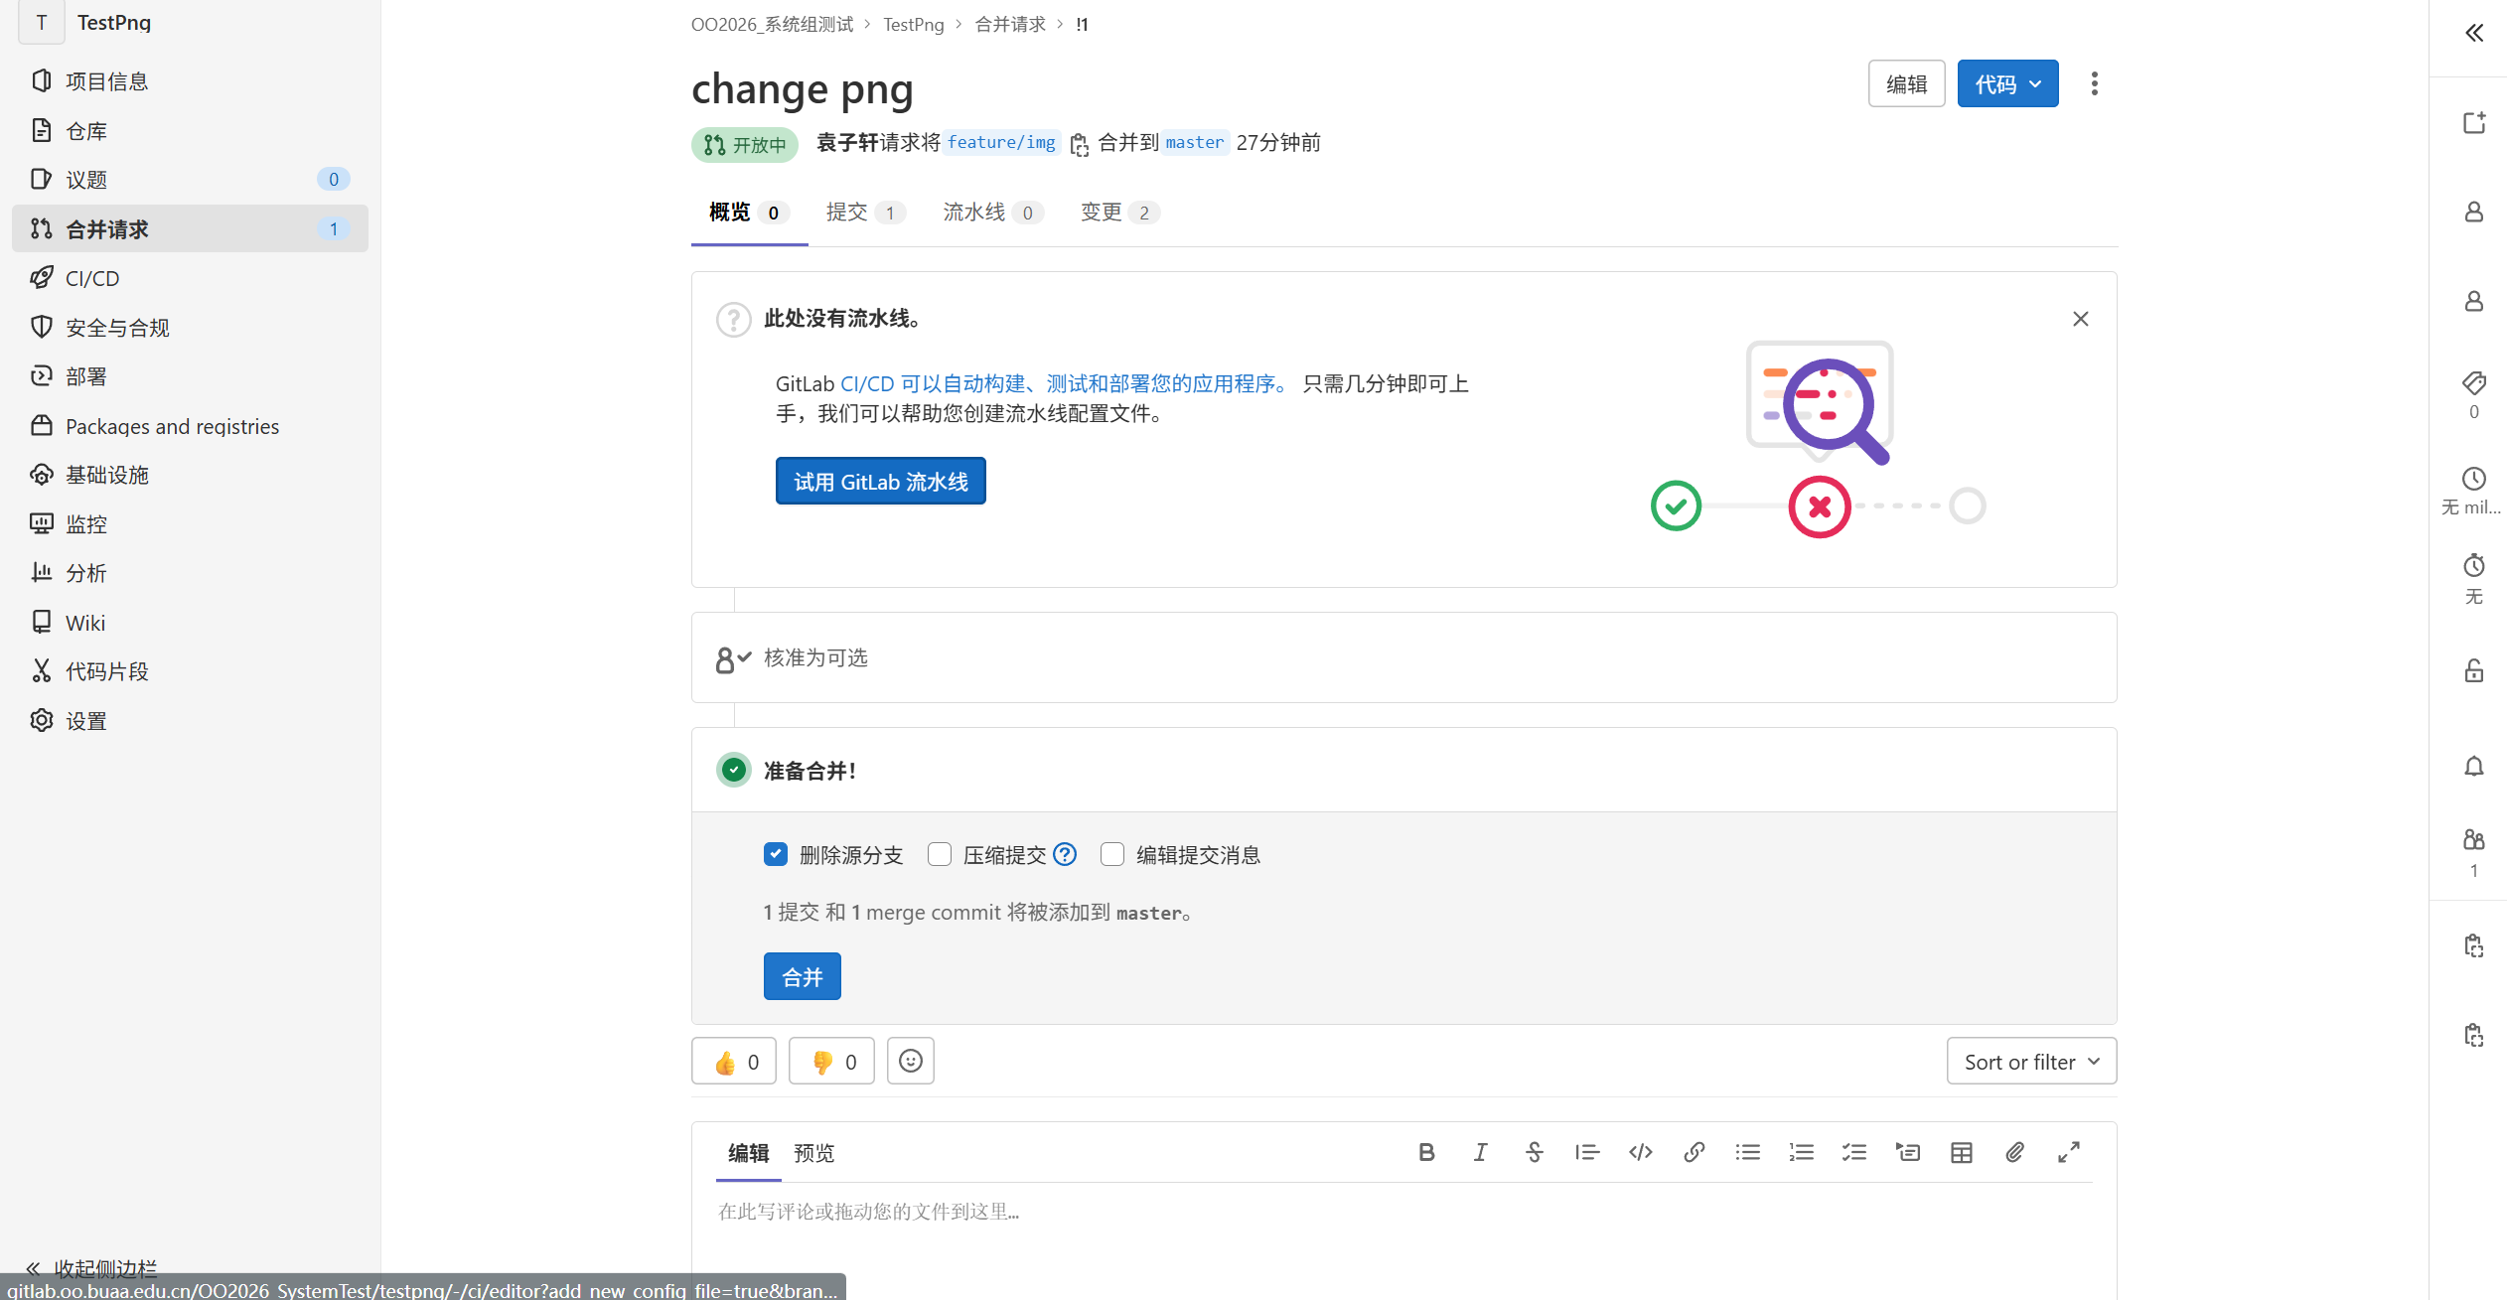Click the comment input field
2507x1300 pixels.
(x=1192, y=1212)
